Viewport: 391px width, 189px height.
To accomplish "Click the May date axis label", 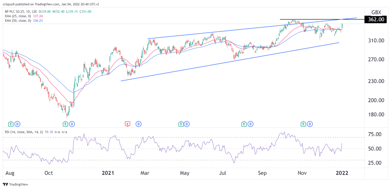I will click(185, 173).
